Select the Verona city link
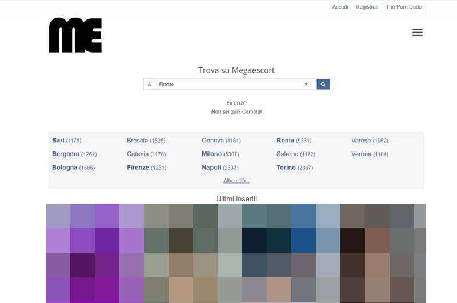Image resolution: width=457 pixels, height=303 pixels. (361, 154)
